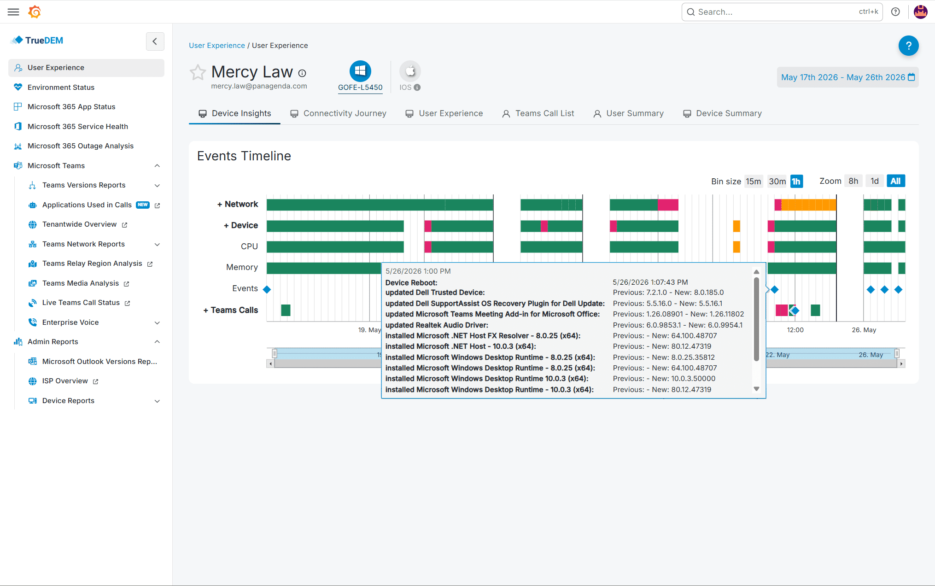This screenshot has width=935, height=586.
Task: Select the Apple iOS device icon
Action: click(410, 71)
